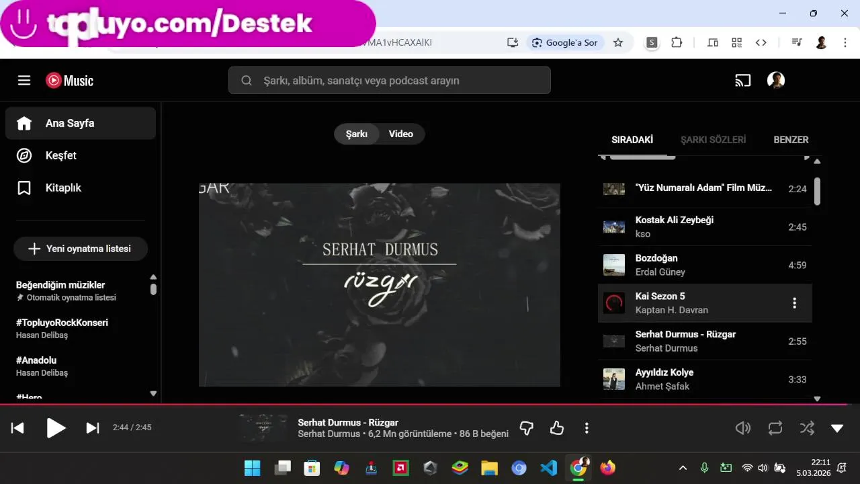Open the Chrome profile avatar
860x484 pixels.
(821, 42)
